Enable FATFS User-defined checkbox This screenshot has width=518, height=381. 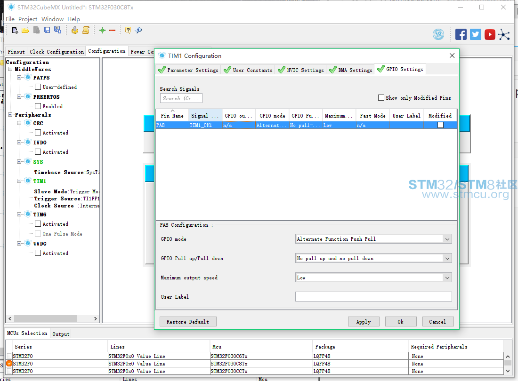[x=38, y=87]
